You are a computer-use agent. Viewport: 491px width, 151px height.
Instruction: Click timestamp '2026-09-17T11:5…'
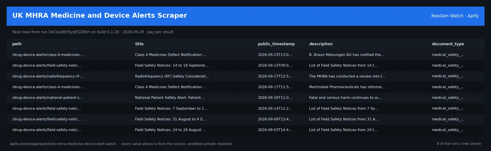[275, 87]
